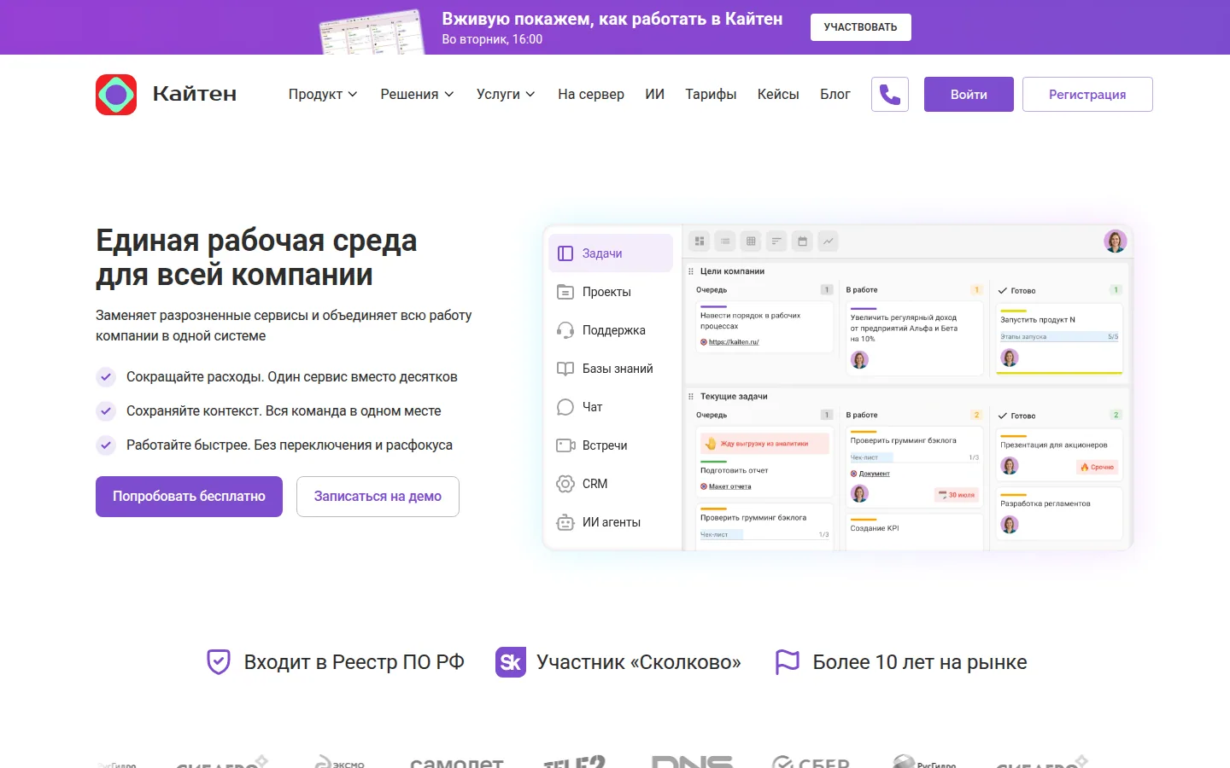Screen dimensions: 1230x768
Task: Click the board view toolbar icon
Action: pyautogui.click(x=700, y=241)
